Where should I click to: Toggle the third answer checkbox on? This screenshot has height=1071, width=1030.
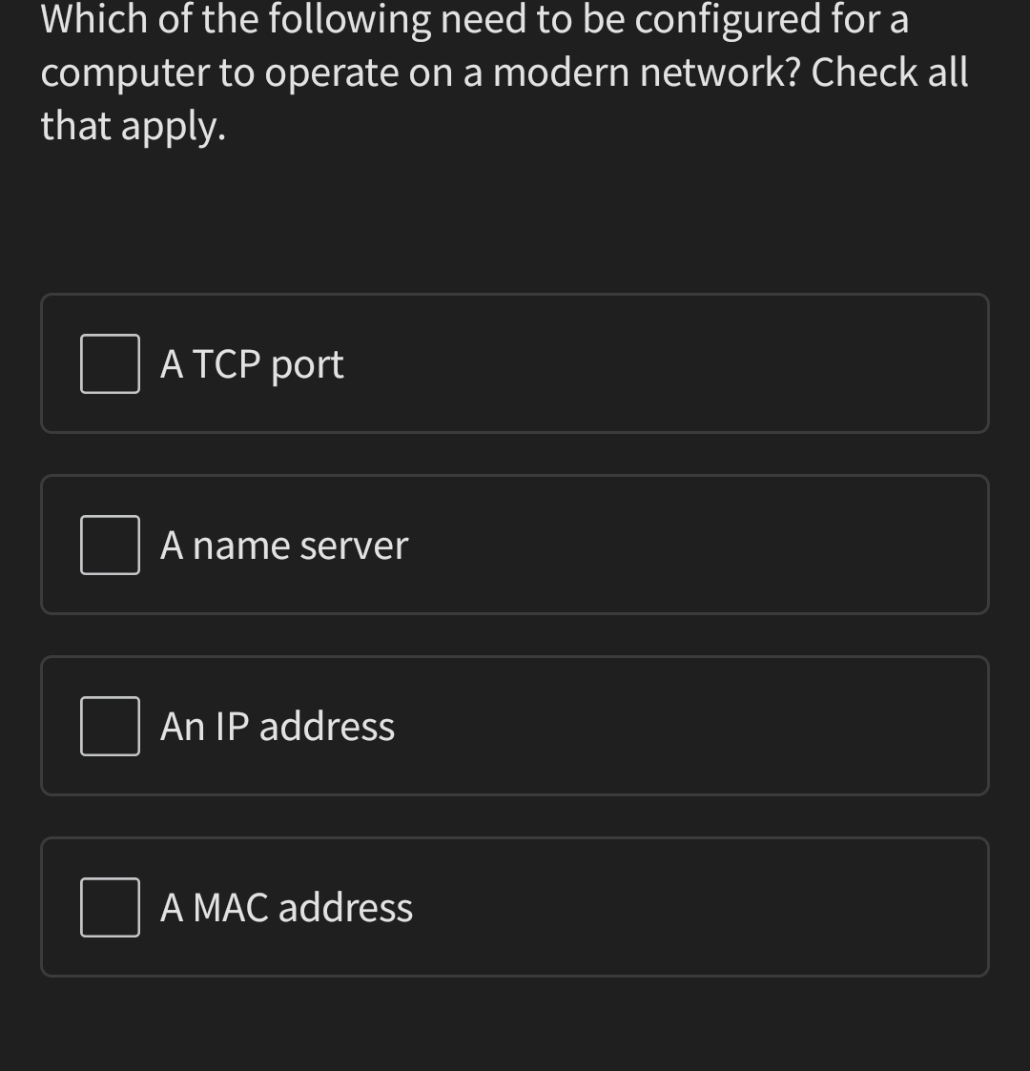pos(109,726)
